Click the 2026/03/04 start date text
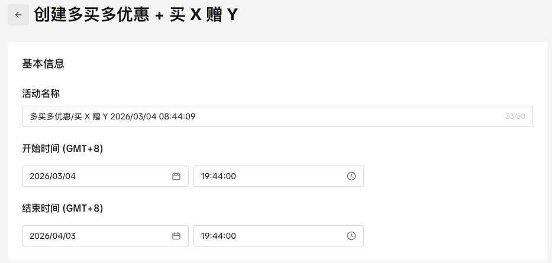The width and height of the screenshot is (552, 263). click(x=53, y=176)
